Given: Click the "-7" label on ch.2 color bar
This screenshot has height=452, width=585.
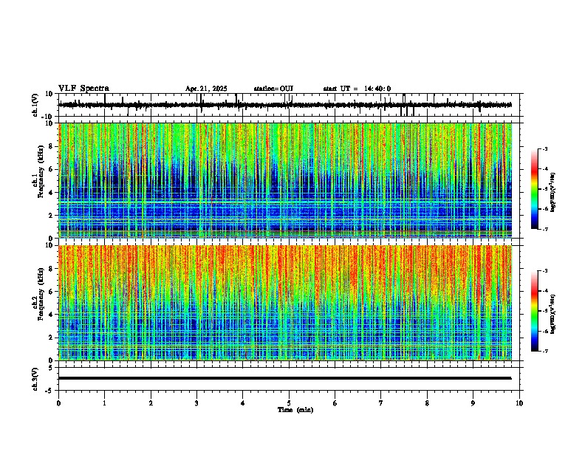Looking at the screenshot, I should click(545, 351).
